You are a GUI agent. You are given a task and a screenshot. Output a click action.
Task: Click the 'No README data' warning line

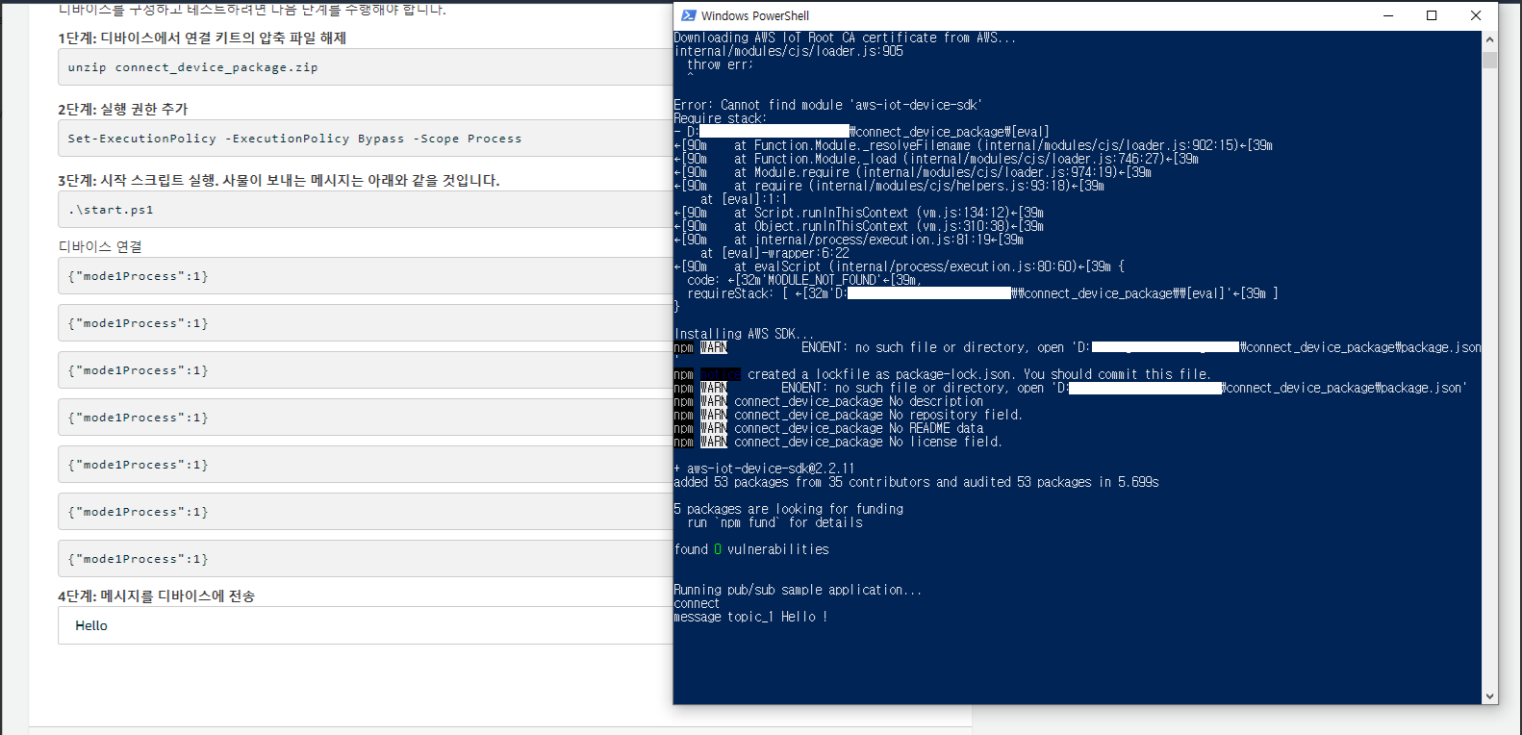(x=828, y=428)
